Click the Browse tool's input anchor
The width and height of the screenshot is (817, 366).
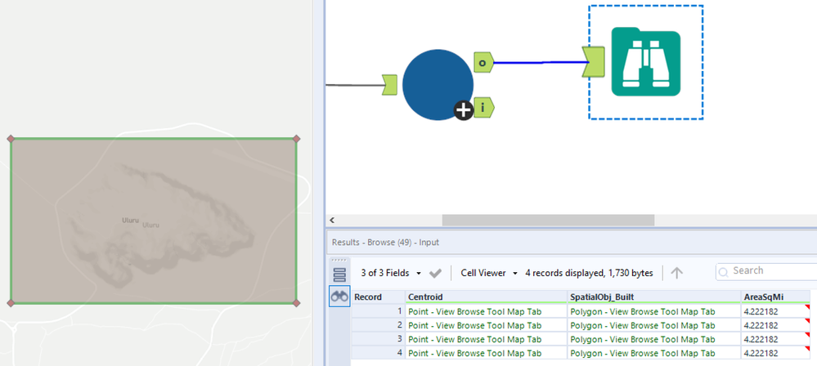click(593, 62)
